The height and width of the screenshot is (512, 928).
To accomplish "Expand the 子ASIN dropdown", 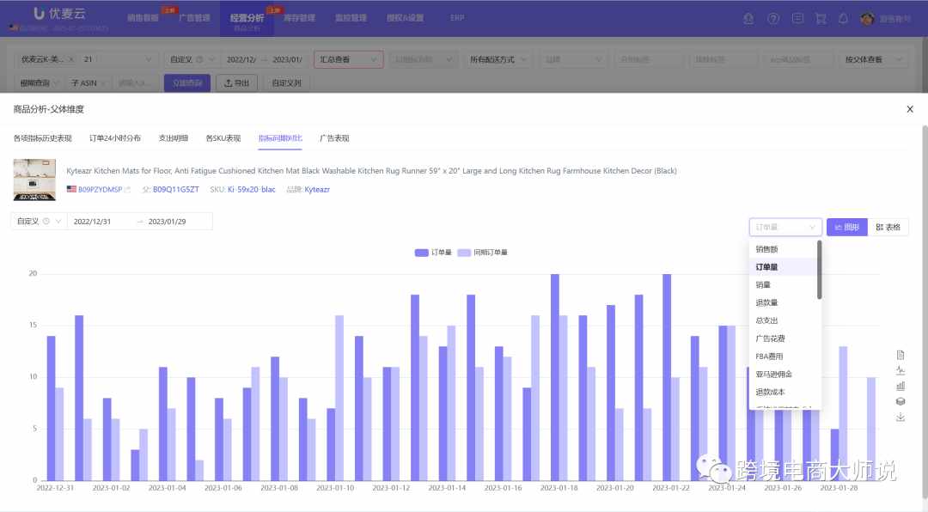I will point(89,82).
